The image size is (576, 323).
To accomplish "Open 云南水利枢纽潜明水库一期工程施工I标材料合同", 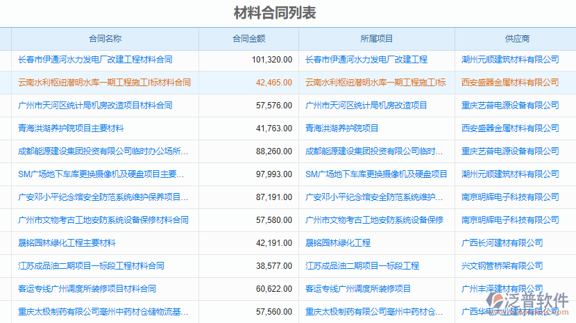I will pyautogui.click(x=104, y=83).
